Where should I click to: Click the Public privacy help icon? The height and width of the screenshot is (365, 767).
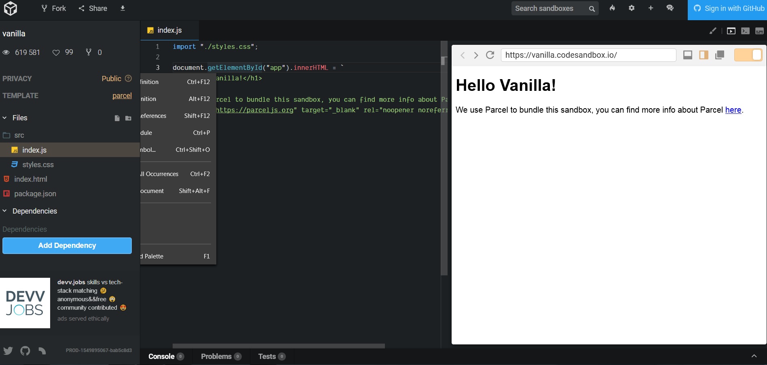coord(129,78)
